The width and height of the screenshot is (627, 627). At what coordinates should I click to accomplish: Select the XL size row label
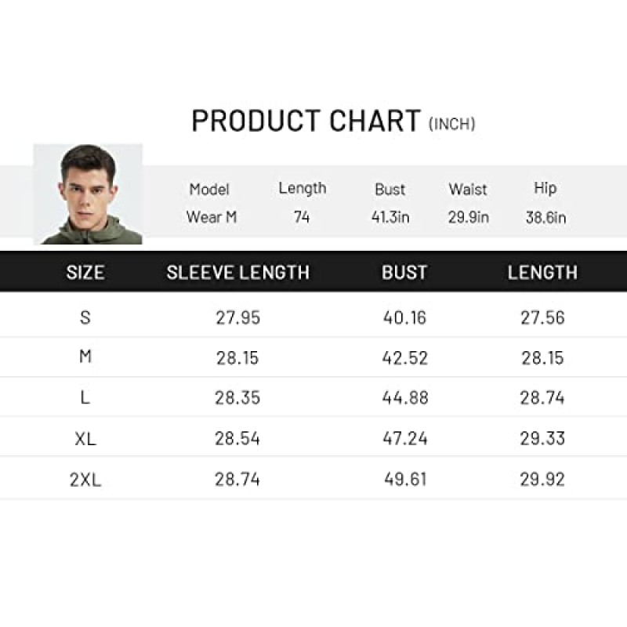[85, 439]
